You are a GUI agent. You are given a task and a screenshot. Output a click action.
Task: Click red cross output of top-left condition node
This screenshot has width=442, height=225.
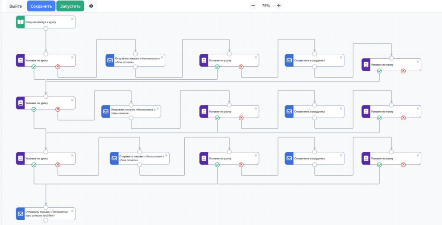click(x=58, y=67)
